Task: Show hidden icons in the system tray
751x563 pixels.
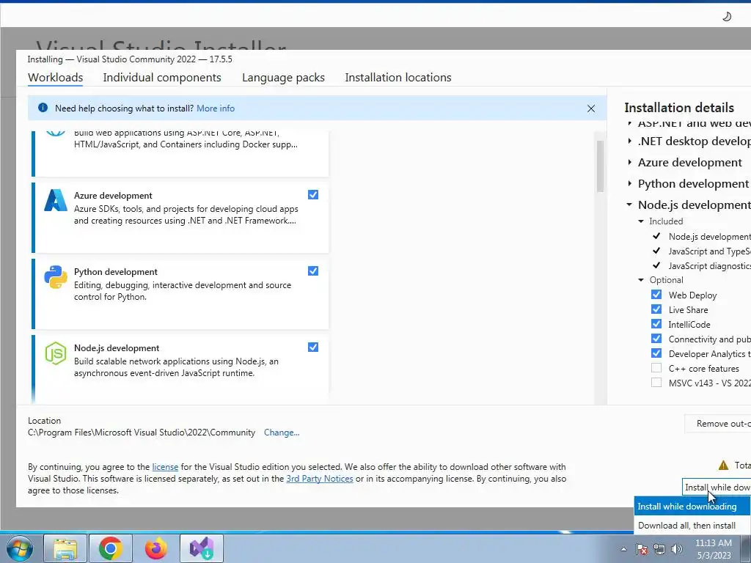Action: pos(623,549)
